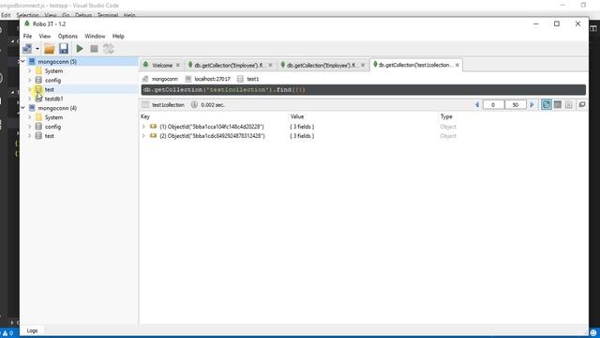Select config database under mongoconn (4)
The image size is (600, 338).
[52, 127]
